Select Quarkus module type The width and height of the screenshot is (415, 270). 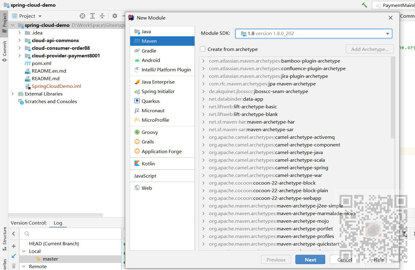tap(151, 101)
